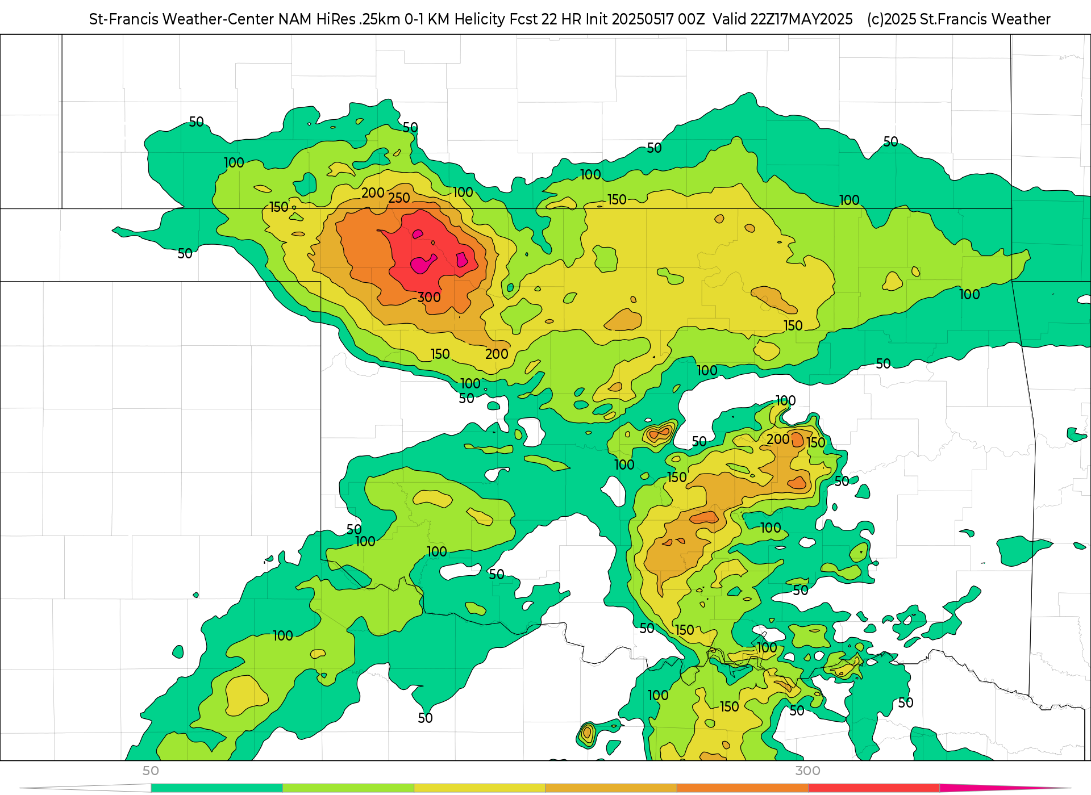Click the gray '300' colorbar tick label
This screenshot has height=795, width=1091.
(x=807, y=771)
